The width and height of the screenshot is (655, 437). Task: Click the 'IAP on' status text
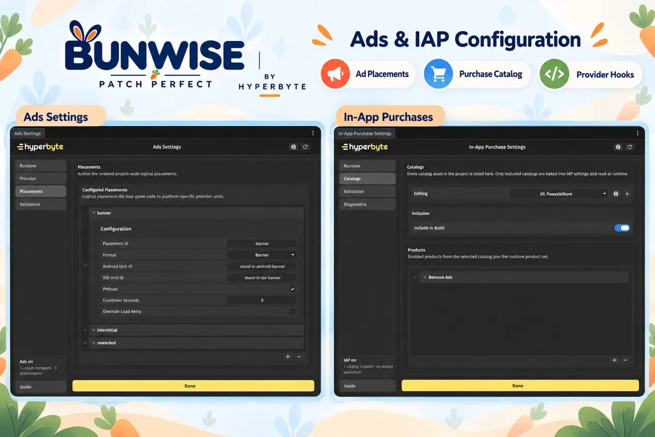tap(350, 360)
